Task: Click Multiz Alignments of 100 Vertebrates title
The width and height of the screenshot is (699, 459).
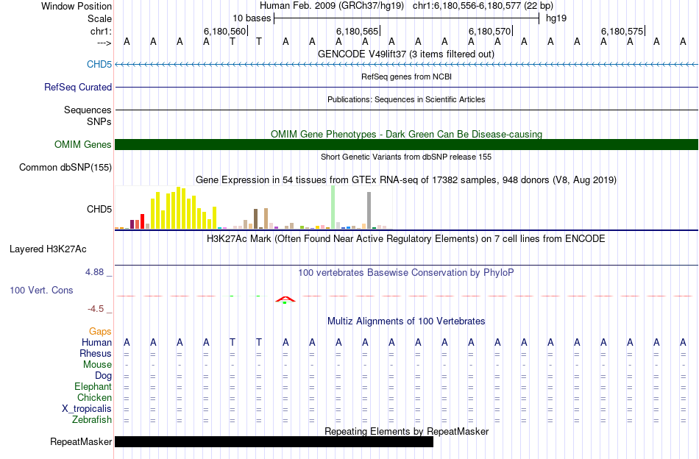Action: (406, 321)
